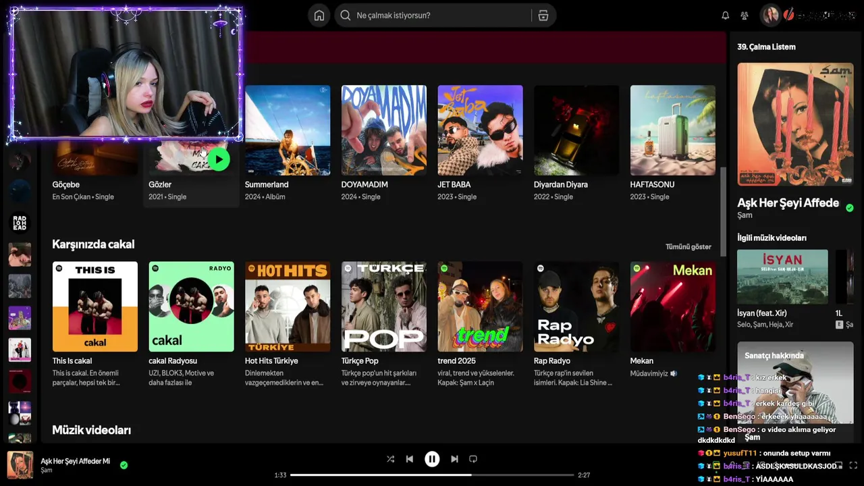This screenshot has width=864, height=486.
Task: Click total duration 2:27 label
Action: (x=584, y=475)
